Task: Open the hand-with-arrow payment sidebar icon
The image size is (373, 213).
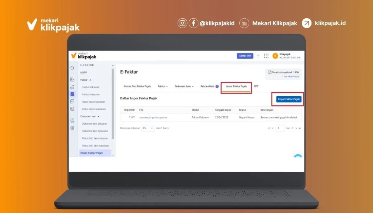Action: [72, 87]
